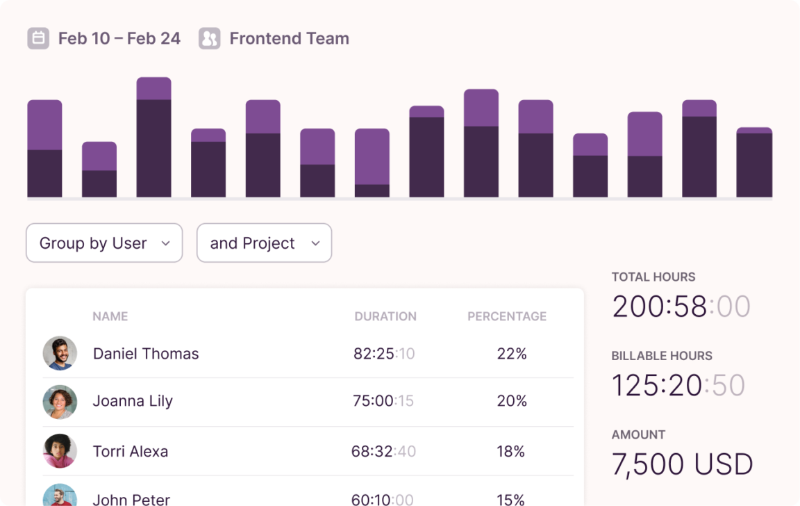The width and height of the screenshot is (800, 506).
Task: Click the 7,500 USD amount
Action: click(682, 464)
